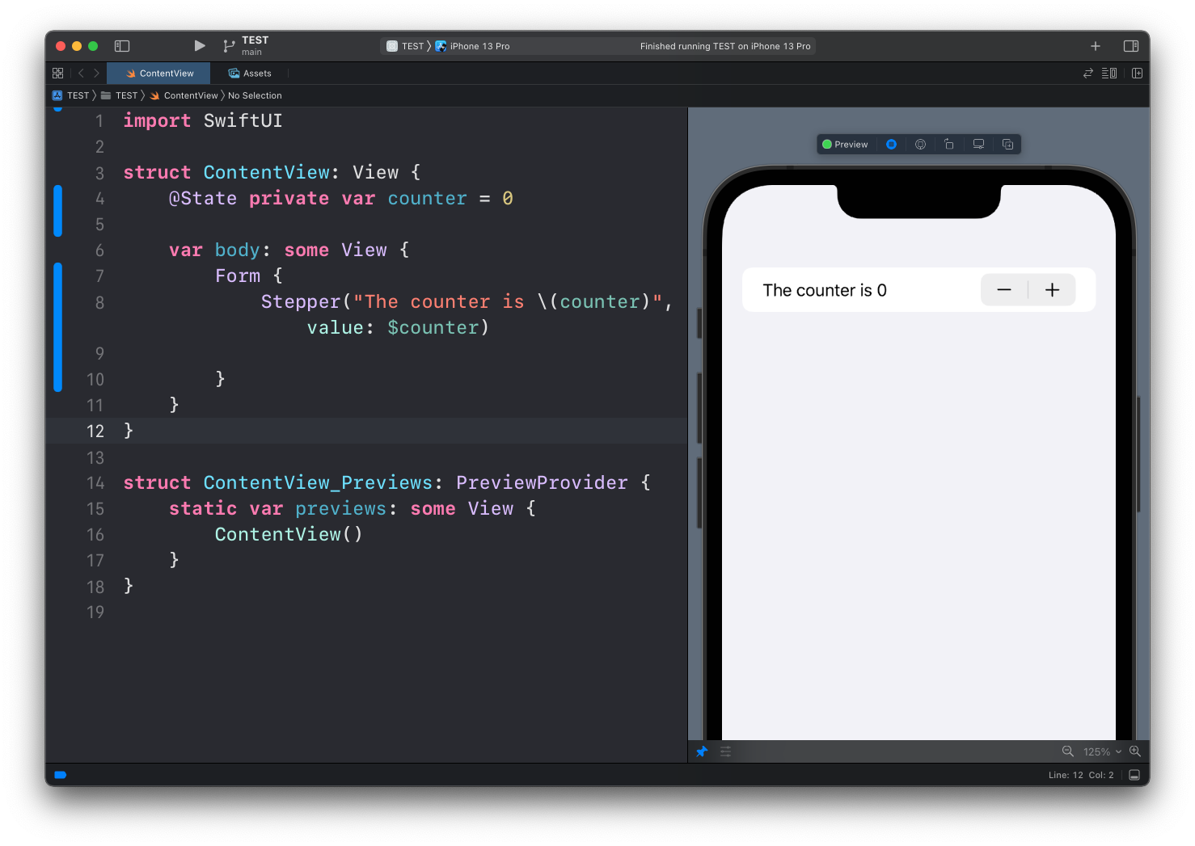Image resolution: width=1195 pixels, height=846 pixels.
Task: Zoom out the preview canvas
Action: (1067, 751)
